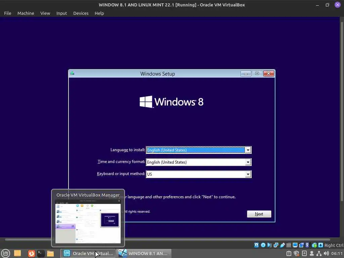Switch to Oracle VM VirtualBox Manager task button
344x258 pixels.
88,253
